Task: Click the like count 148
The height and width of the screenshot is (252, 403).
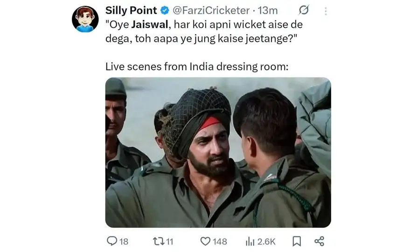Action: (220, 241)
